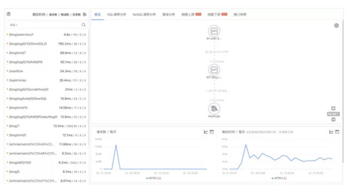Select the MySQL database node icon

(214, 109)
